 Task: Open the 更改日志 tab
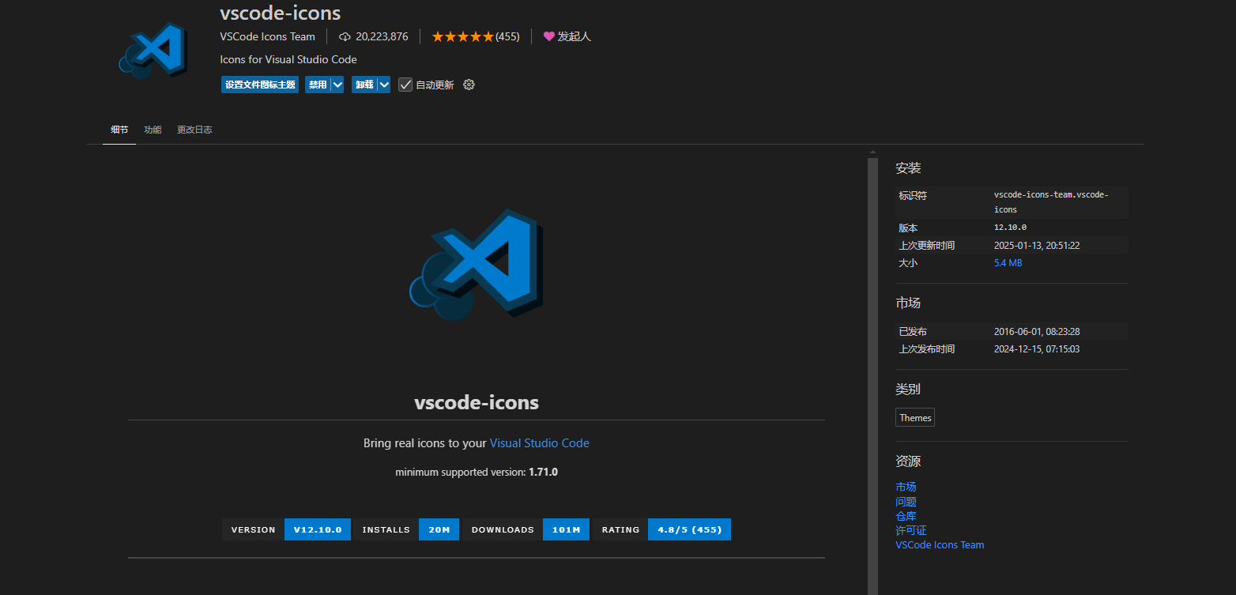click(194, 130)
